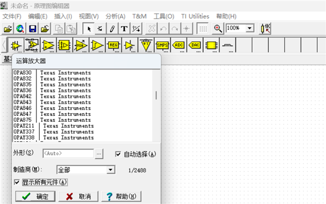Open operational amplifiers component icon
This screenshot has width=326, height=204.
(16, 45)
